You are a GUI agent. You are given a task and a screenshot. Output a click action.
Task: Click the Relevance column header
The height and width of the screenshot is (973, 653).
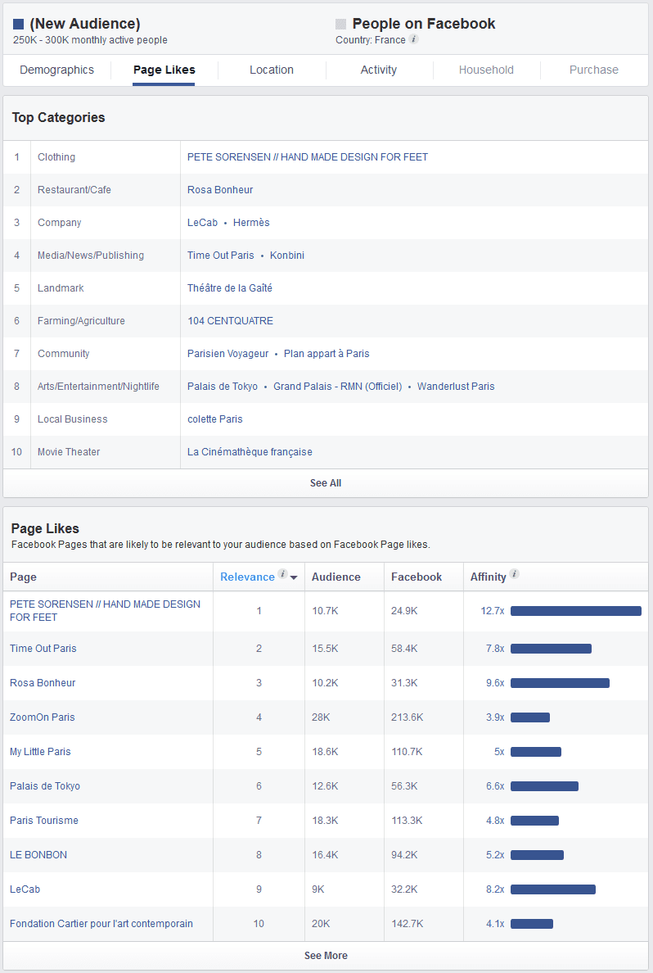247,577
